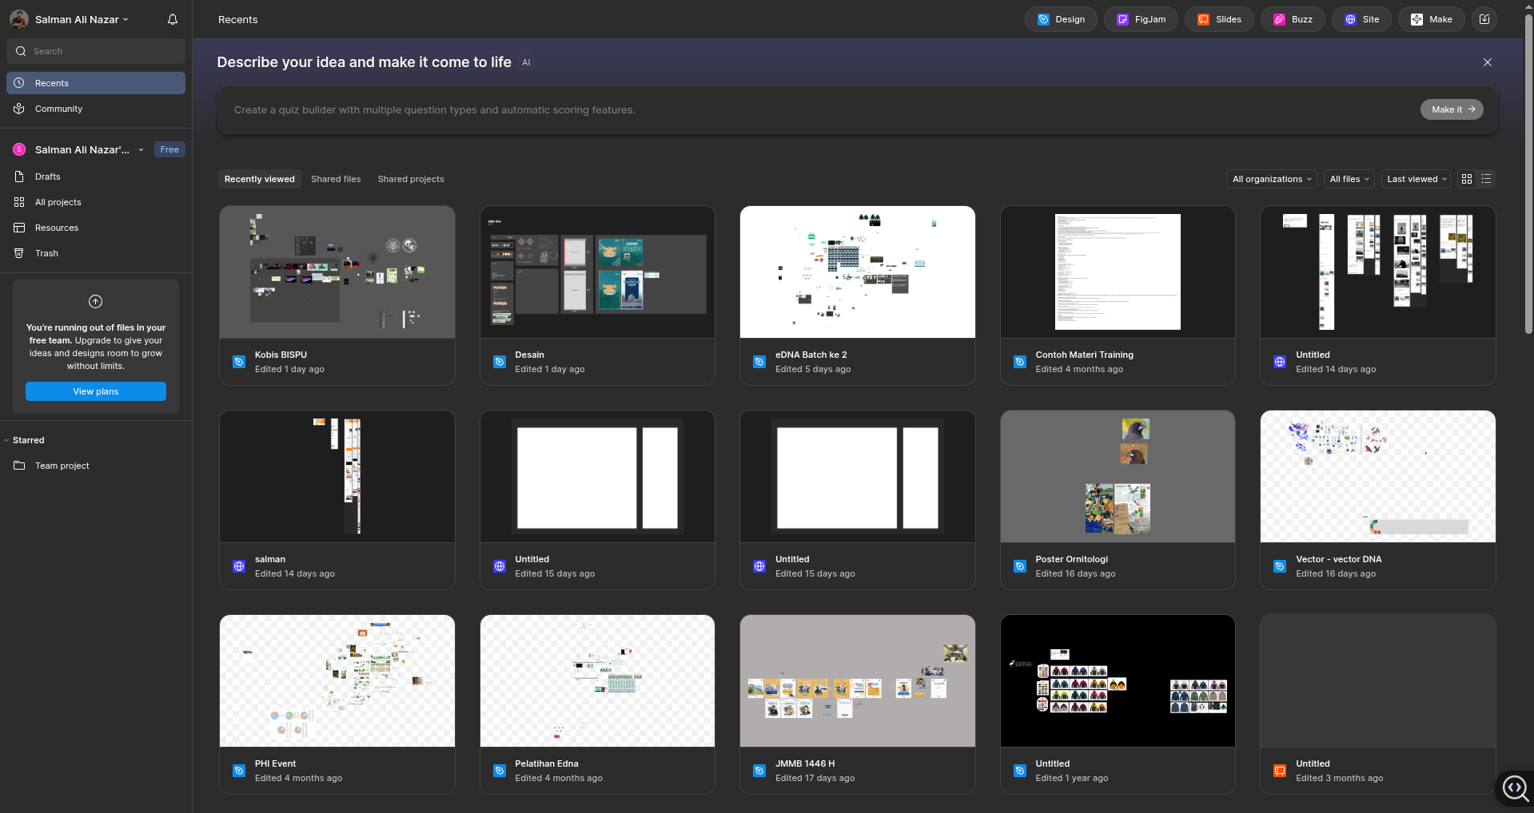This screenshot has width=1534, height=813.
Task: Switch to list view layout
Action: click(1485, 179)
